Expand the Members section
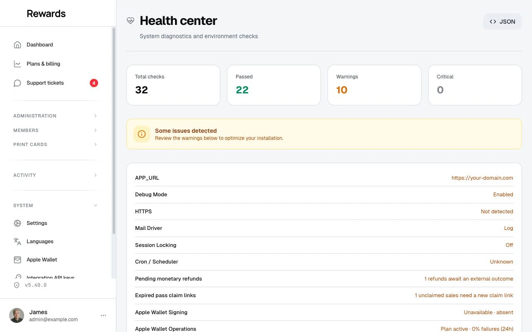 (56, 130)
